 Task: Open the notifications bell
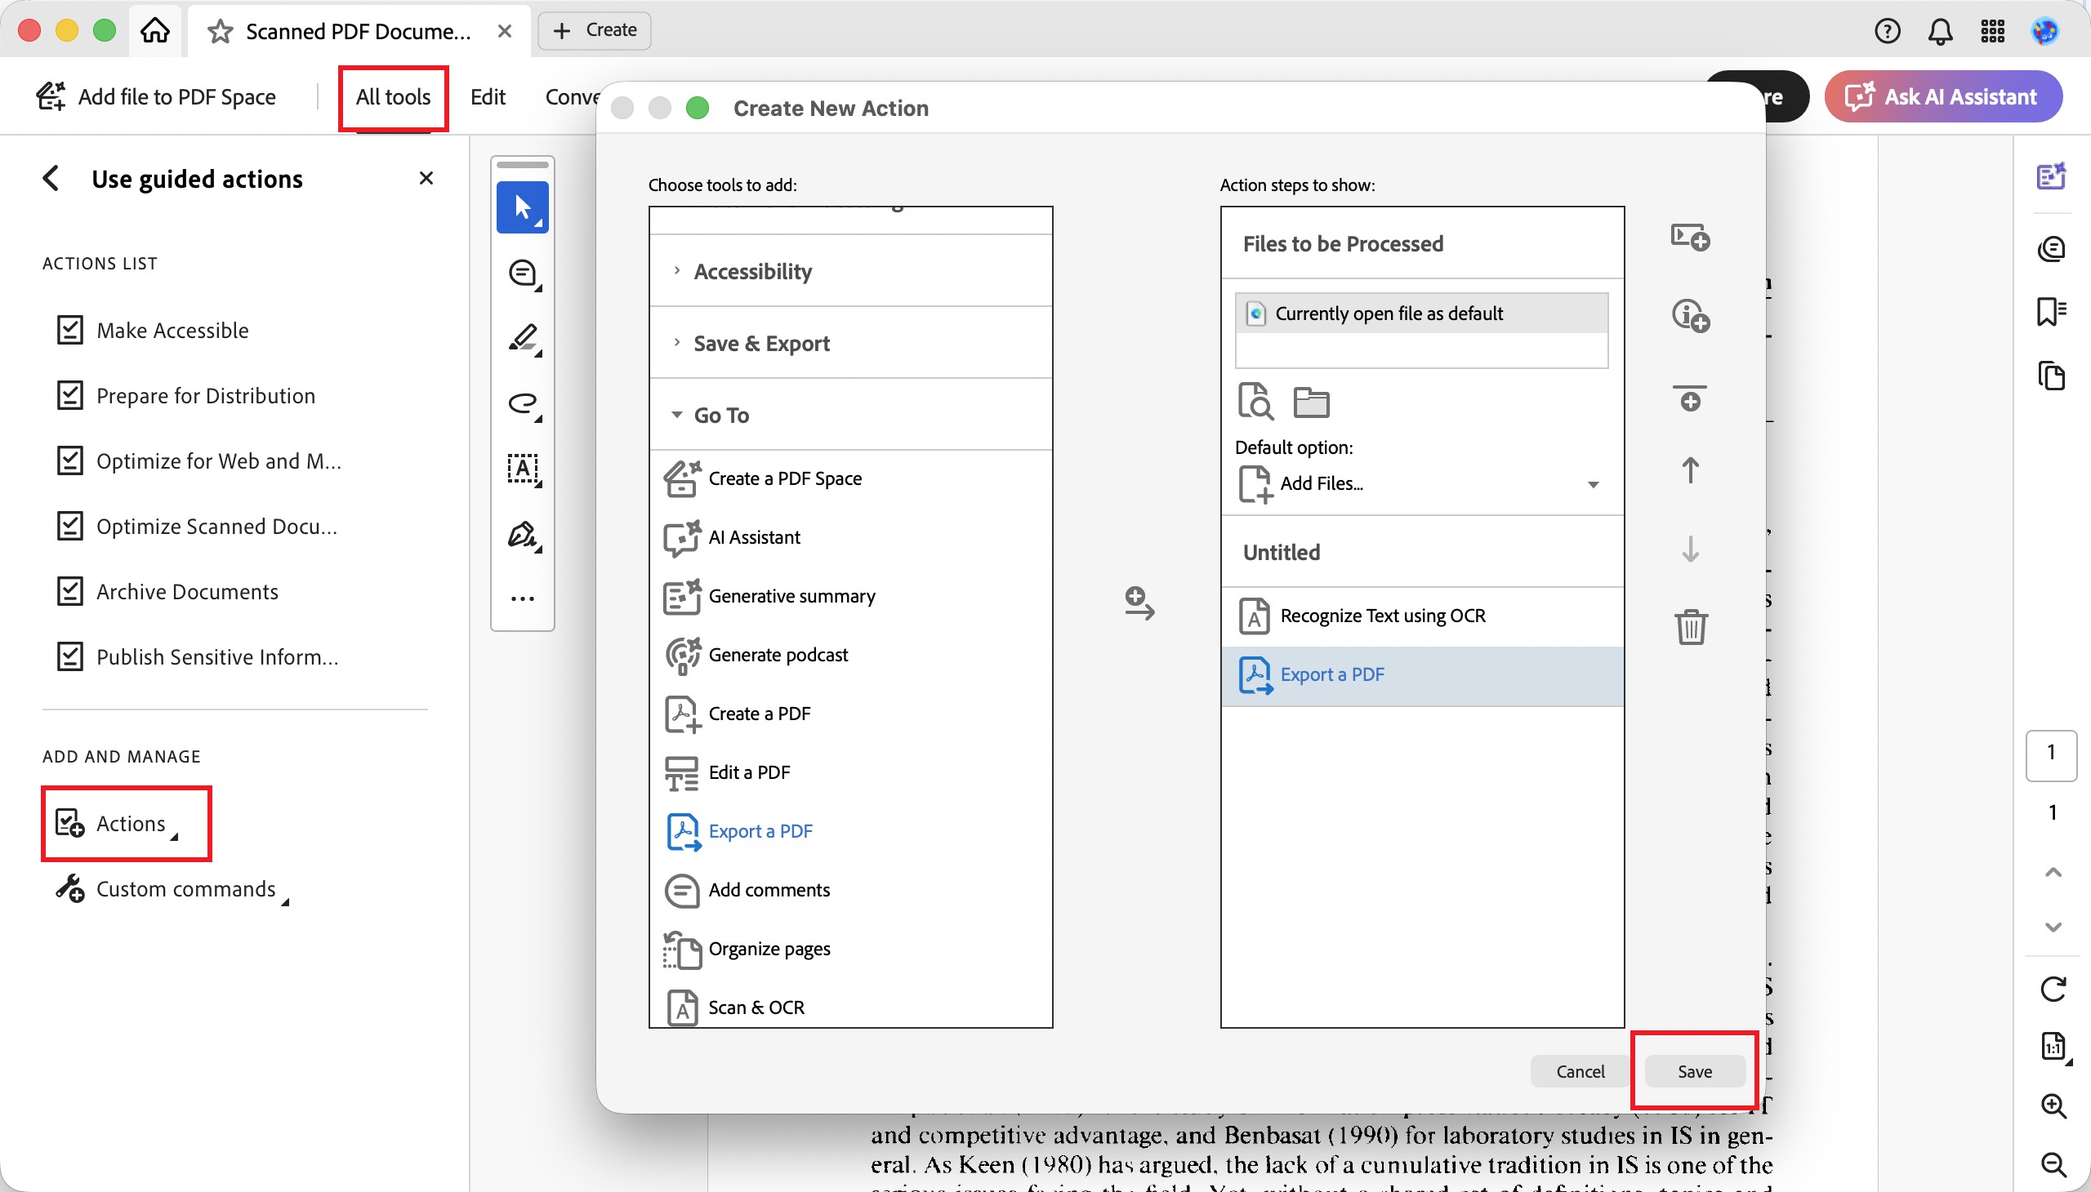[x=1939, y=31]
